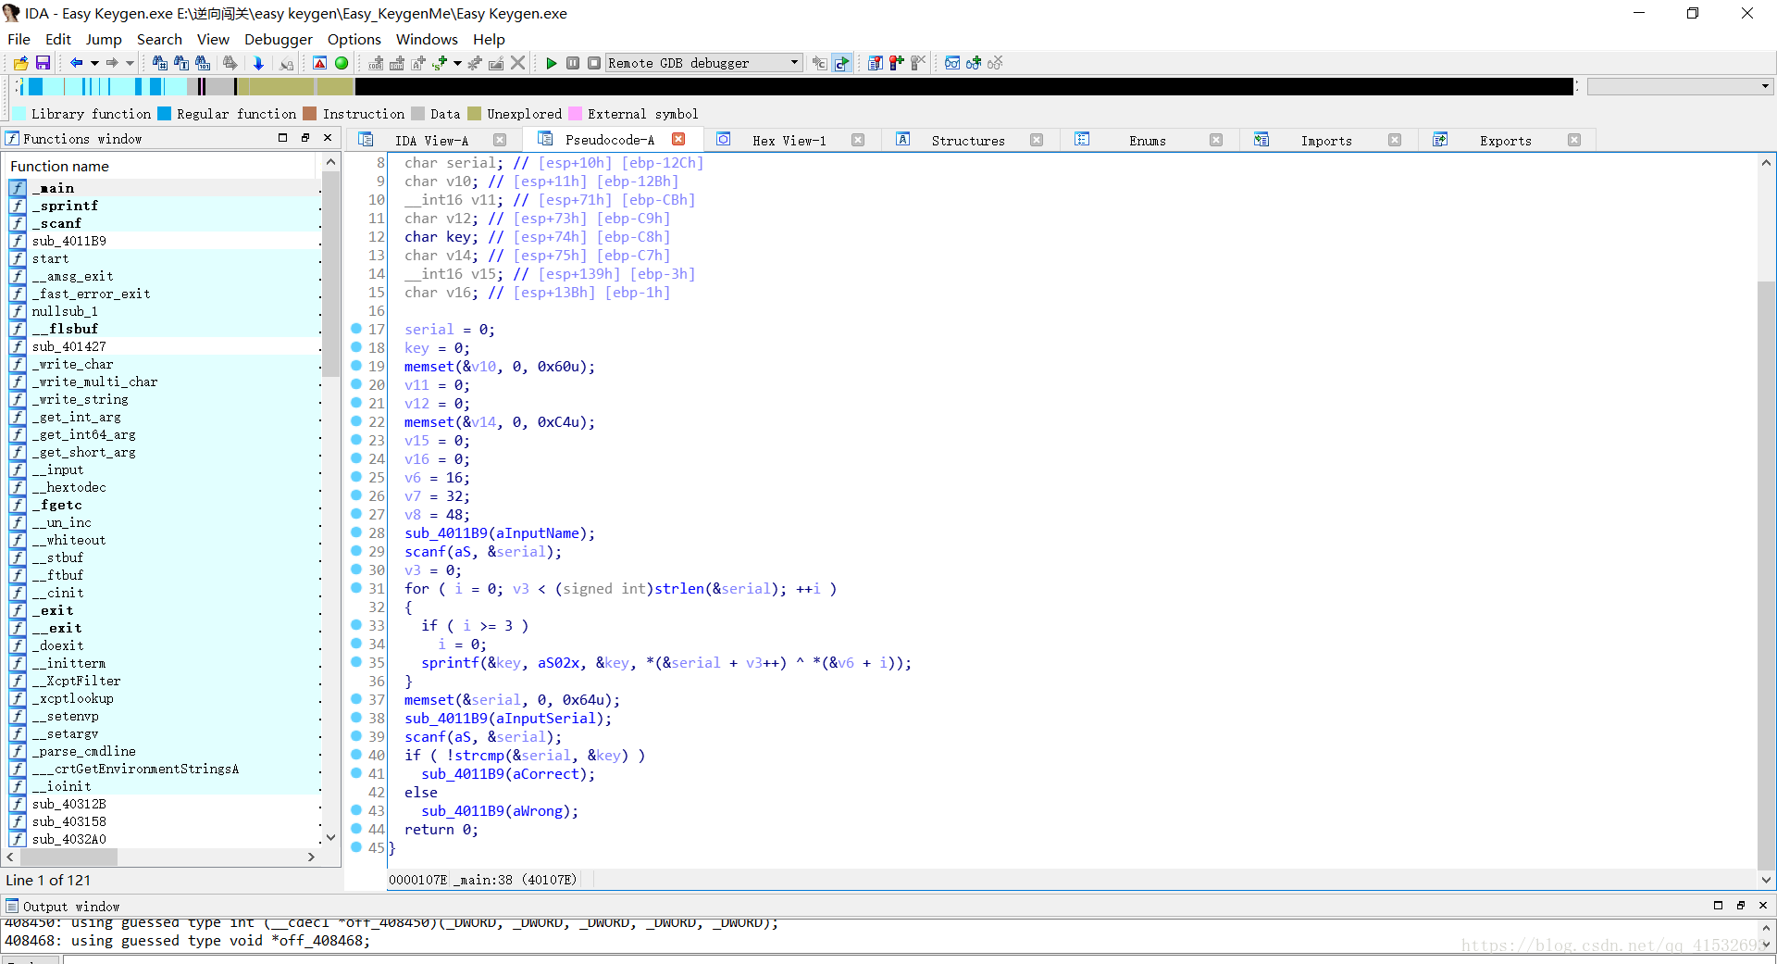Open a file with the folder icon
This screenshot has height=964, width=1777.
click(x=21, y=63)
